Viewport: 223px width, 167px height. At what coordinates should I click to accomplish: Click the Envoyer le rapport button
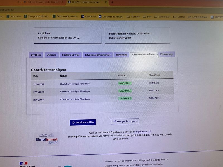[x=125, y=121]
